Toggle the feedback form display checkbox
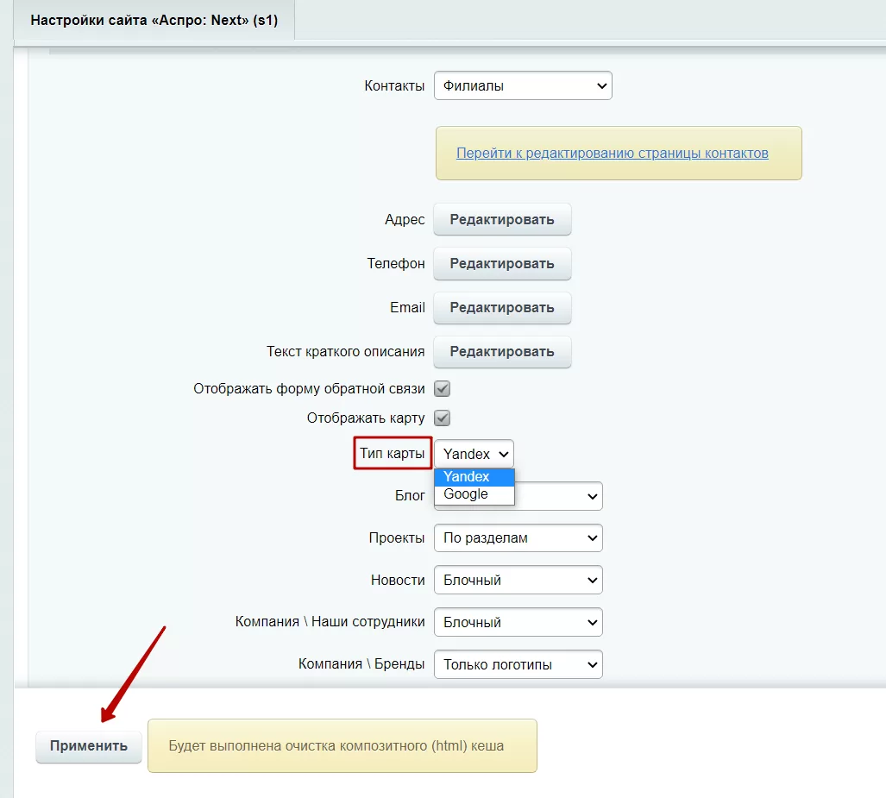 point(442,389)
